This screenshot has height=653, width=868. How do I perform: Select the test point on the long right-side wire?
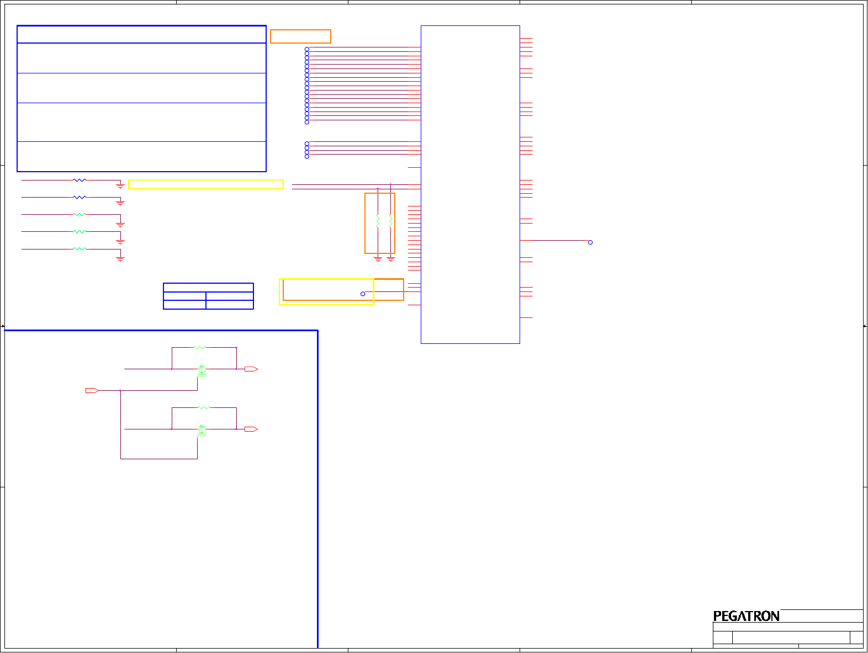[590, 242]
